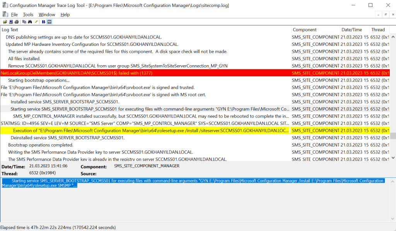Select the 'DNS publishing settings are up to date' row

tap(195, 37)
